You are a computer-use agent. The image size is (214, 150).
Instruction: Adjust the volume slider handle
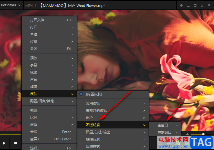coord(203,134)
